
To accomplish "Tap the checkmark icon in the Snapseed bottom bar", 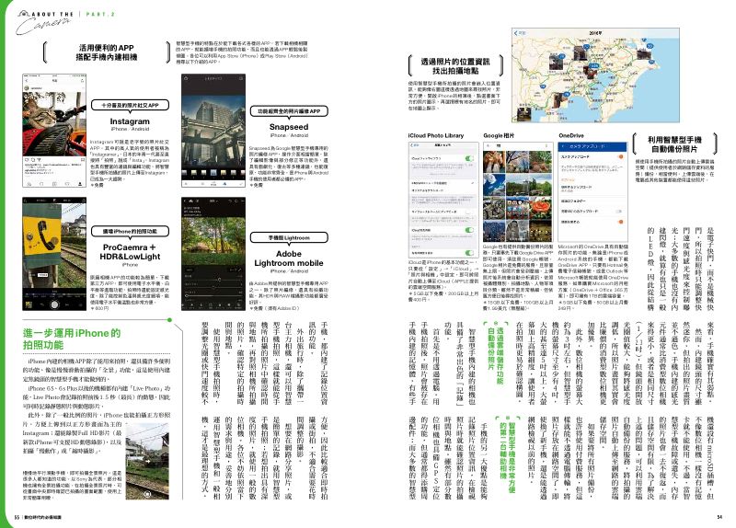I will pos(240,183).
